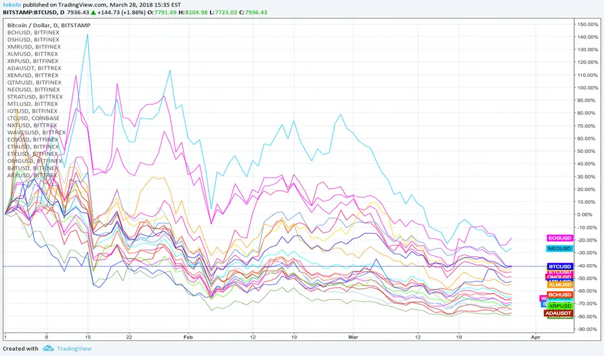The height and width of the screenshot is (356, 604).
Task: Select the NEOUSD, BITFINEX legend entry
Action: click(x=34, y=89)
